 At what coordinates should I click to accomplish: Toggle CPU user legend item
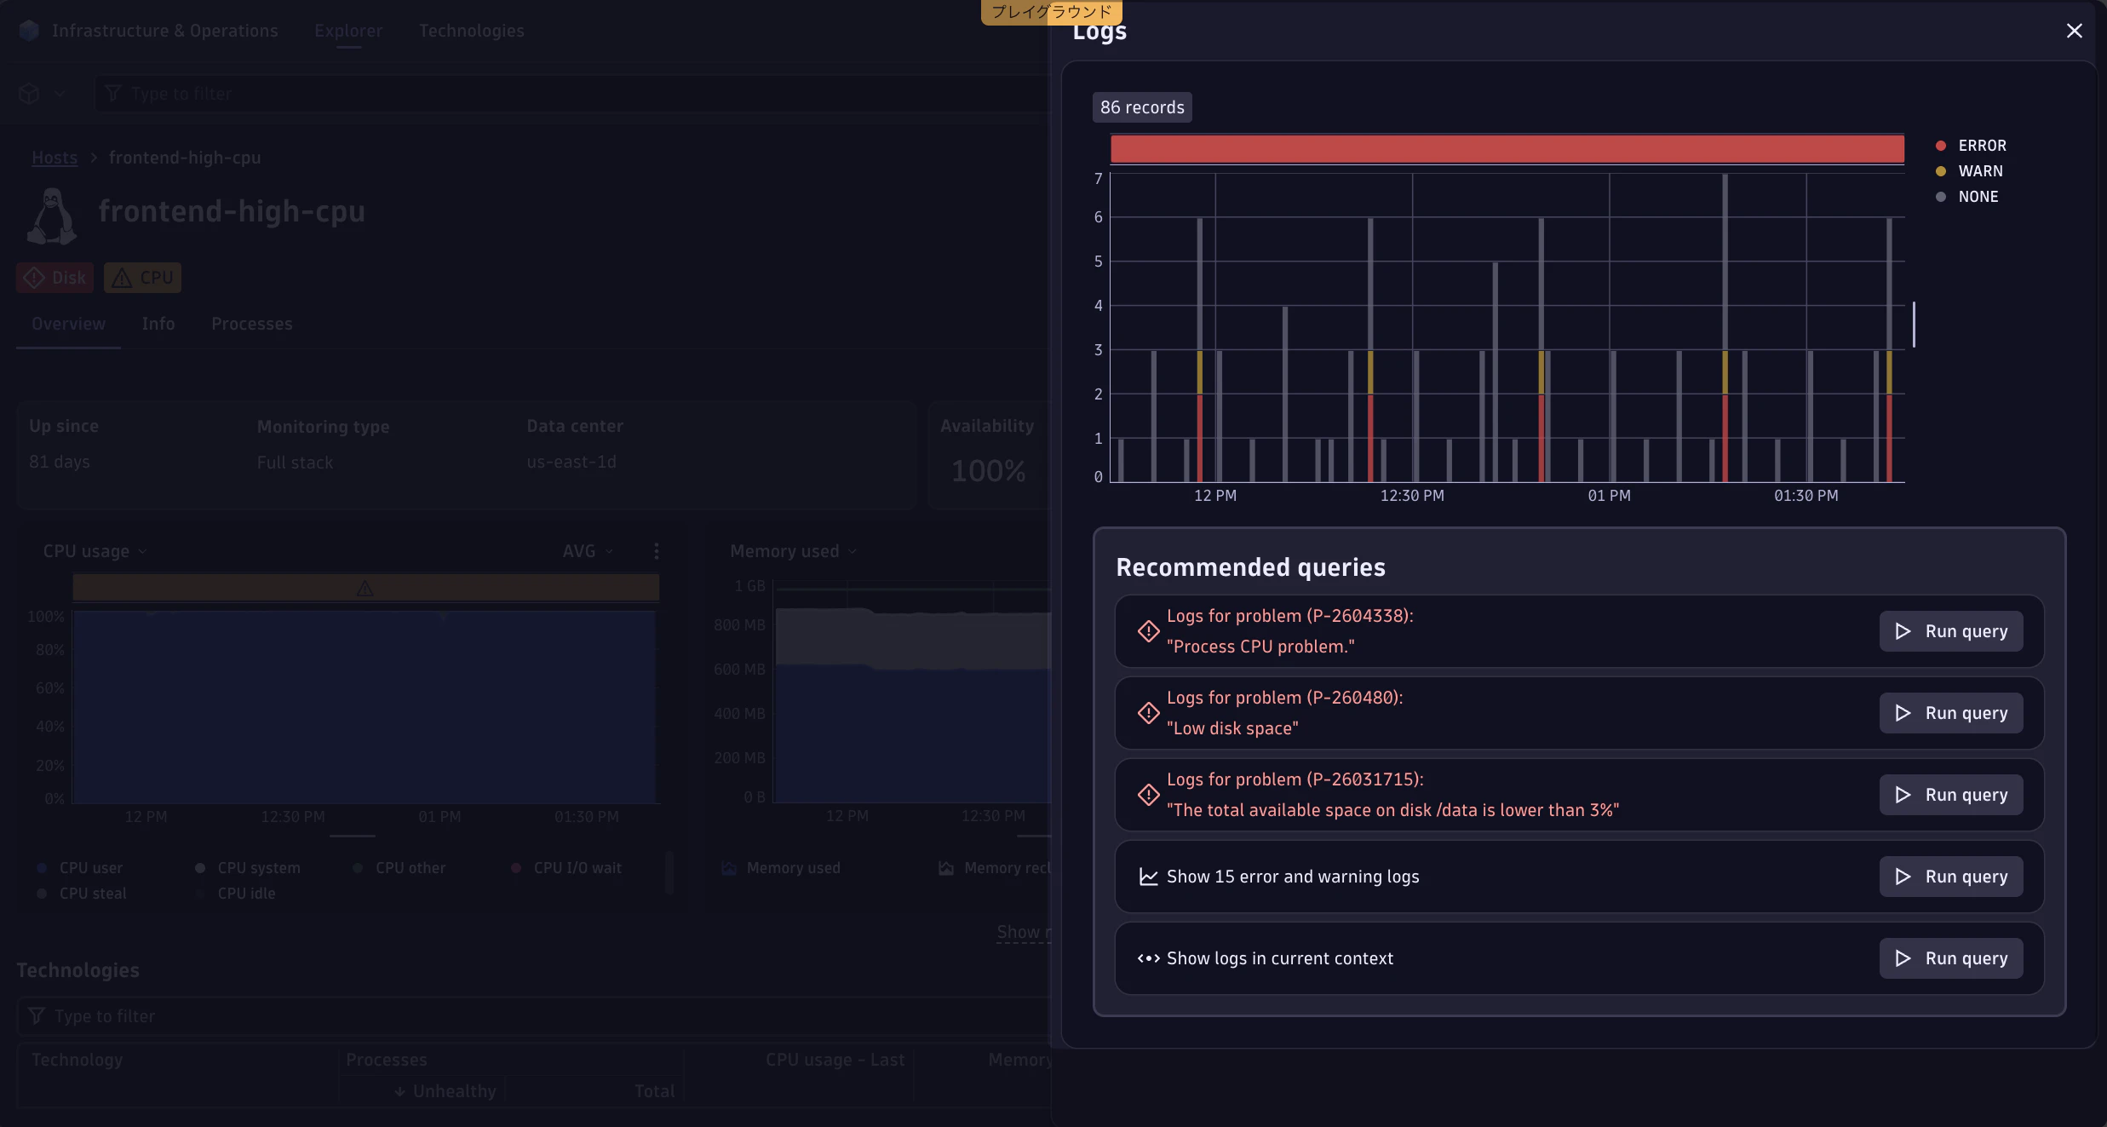[x=80, y=868]
